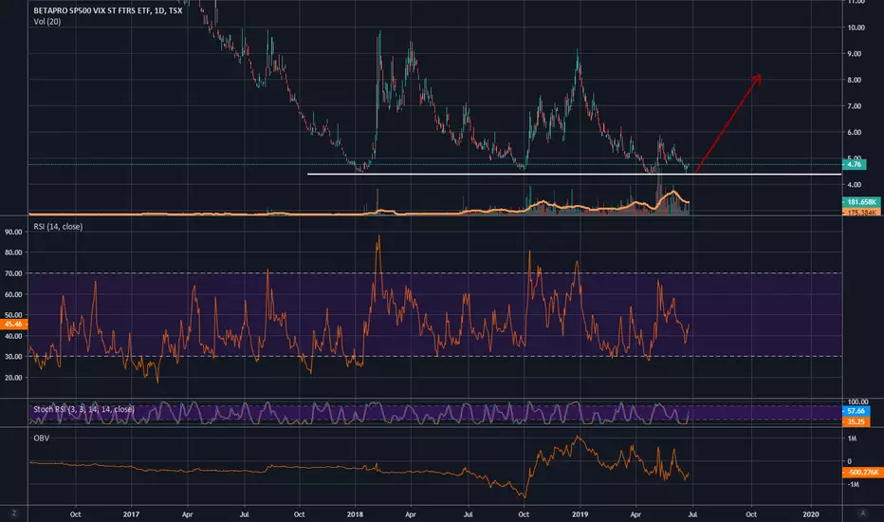
Task: Click the 2020 time axis label
Action: click(x=811, y=514)
